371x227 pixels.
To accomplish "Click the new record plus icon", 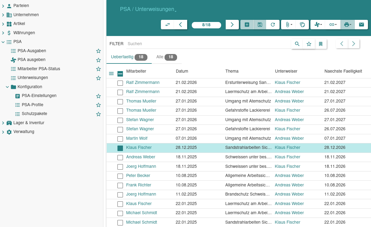I will [x=247, y=25].
